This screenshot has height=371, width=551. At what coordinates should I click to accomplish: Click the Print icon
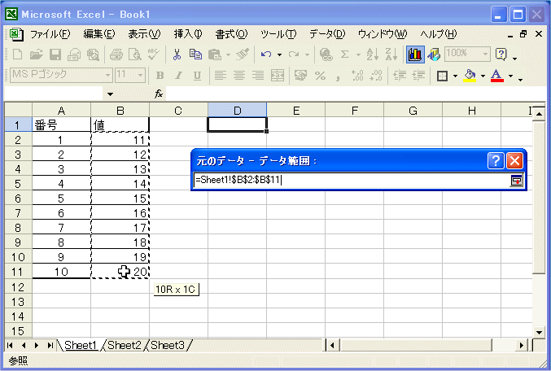[116, 55]
